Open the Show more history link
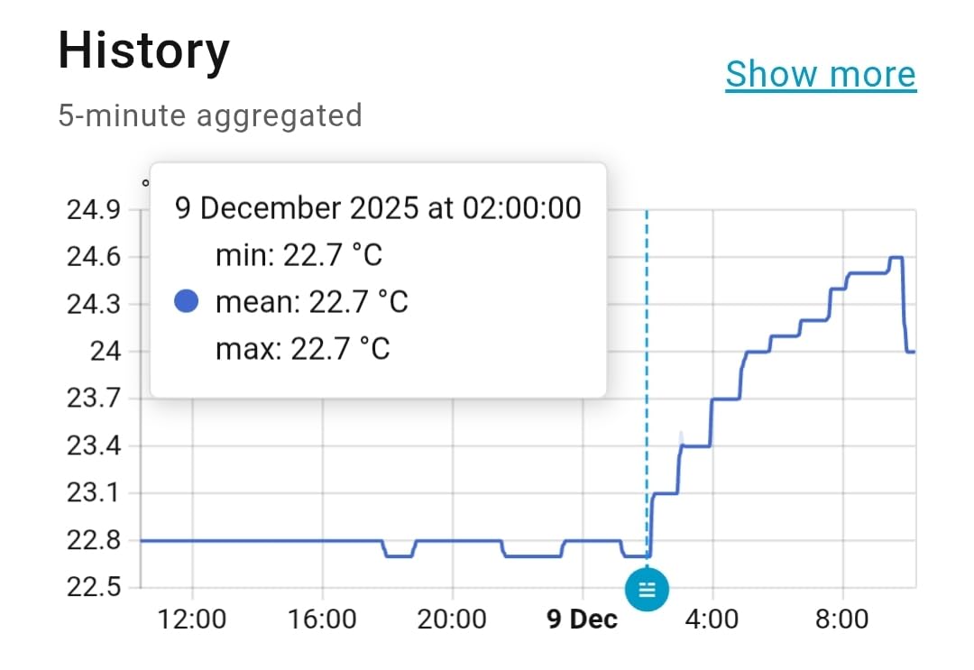974x670 pixels. tap(820, 74)
